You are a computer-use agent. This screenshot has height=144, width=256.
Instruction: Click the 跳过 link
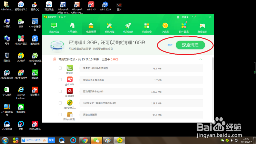click(x=170, y=45)
